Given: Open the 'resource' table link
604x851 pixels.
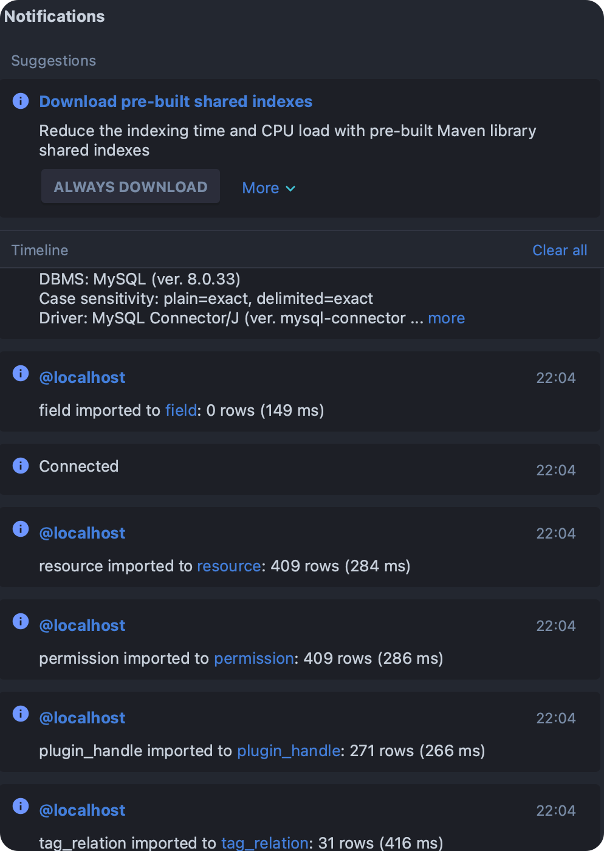Looking at the screenshot, I should pyautogui.click(x=229, y=567).
